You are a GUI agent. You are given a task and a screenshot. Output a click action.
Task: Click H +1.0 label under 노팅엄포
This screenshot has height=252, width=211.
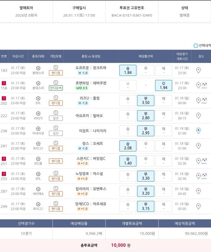(x=83, y=179)
